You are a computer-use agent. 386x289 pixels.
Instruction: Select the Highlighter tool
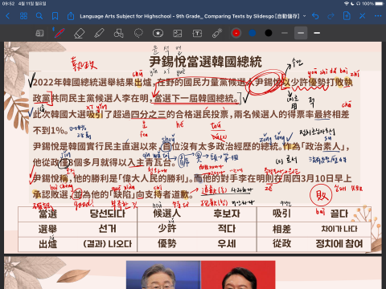pos(99,33)
